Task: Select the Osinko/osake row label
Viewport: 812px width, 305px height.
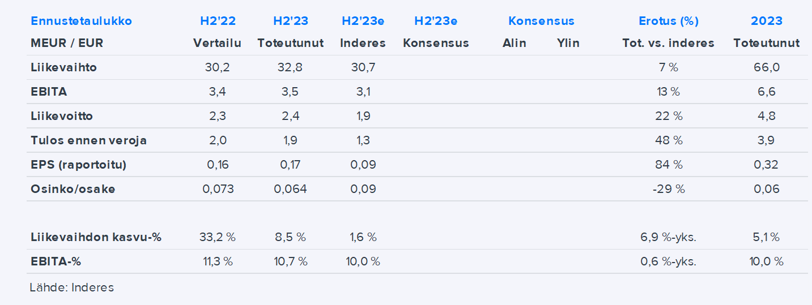Action: click(x=73, y=189)
